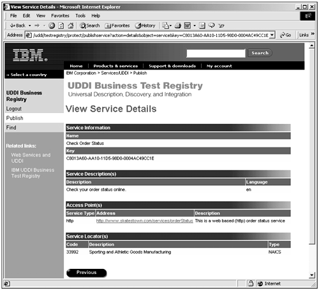Click IBM Corporation breadcrumb link
The width and height of the screenshot is (319, 290).
pos(81,73)
